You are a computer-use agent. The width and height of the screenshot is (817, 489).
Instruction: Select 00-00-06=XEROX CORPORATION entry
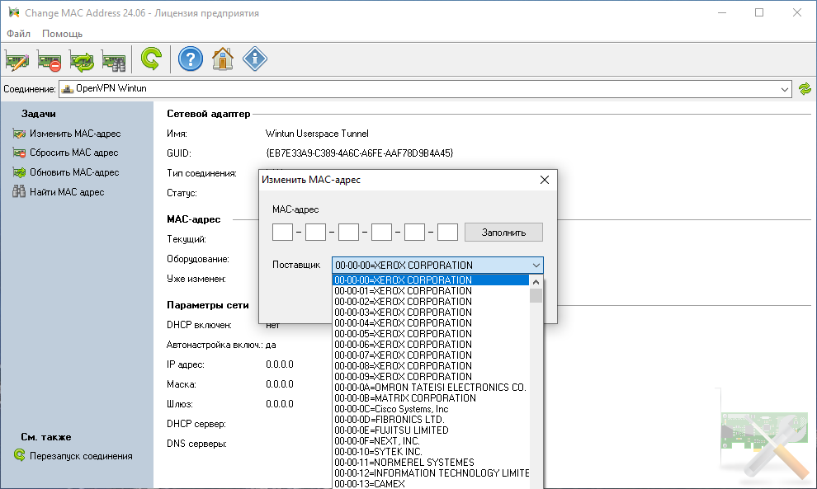(431, 345)
